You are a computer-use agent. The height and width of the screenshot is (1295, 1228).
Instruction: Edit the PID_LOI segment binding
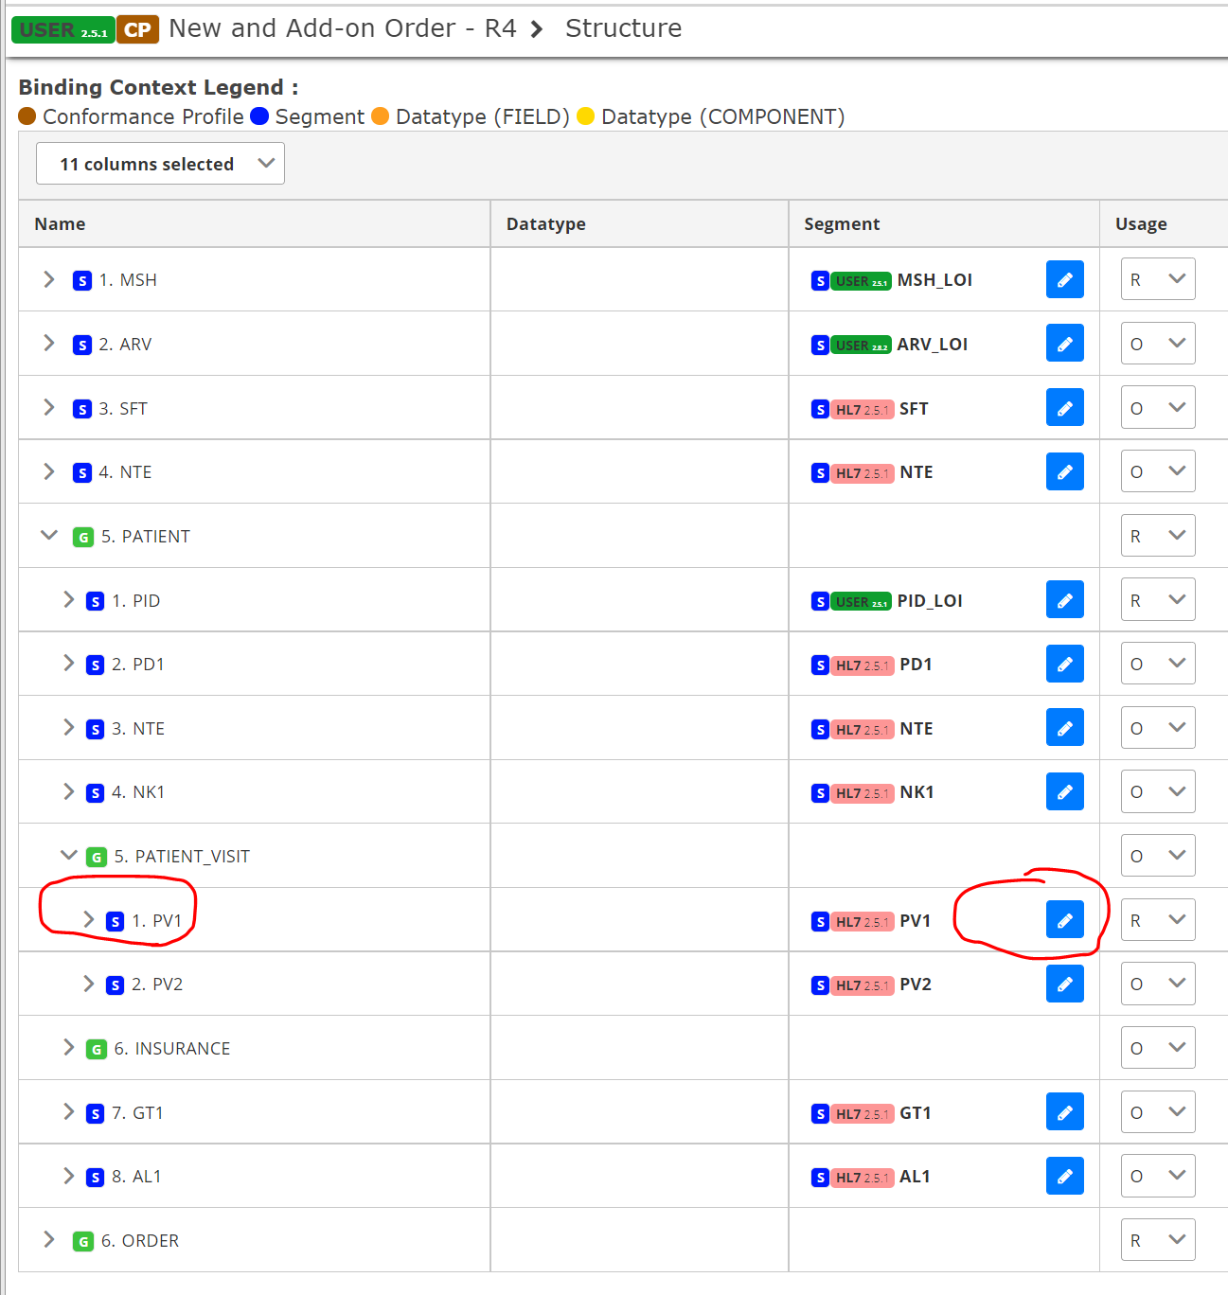(1064, 599)
